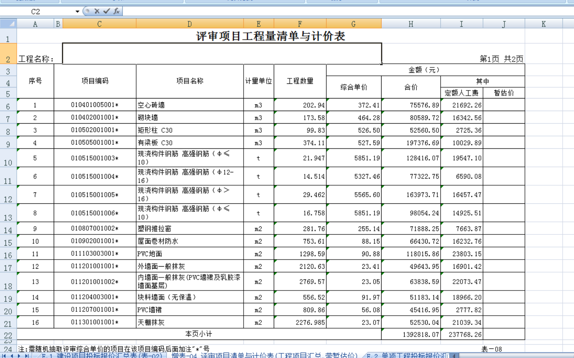
Task: Cancel the entry with the X icon
Action: point(97,11)
